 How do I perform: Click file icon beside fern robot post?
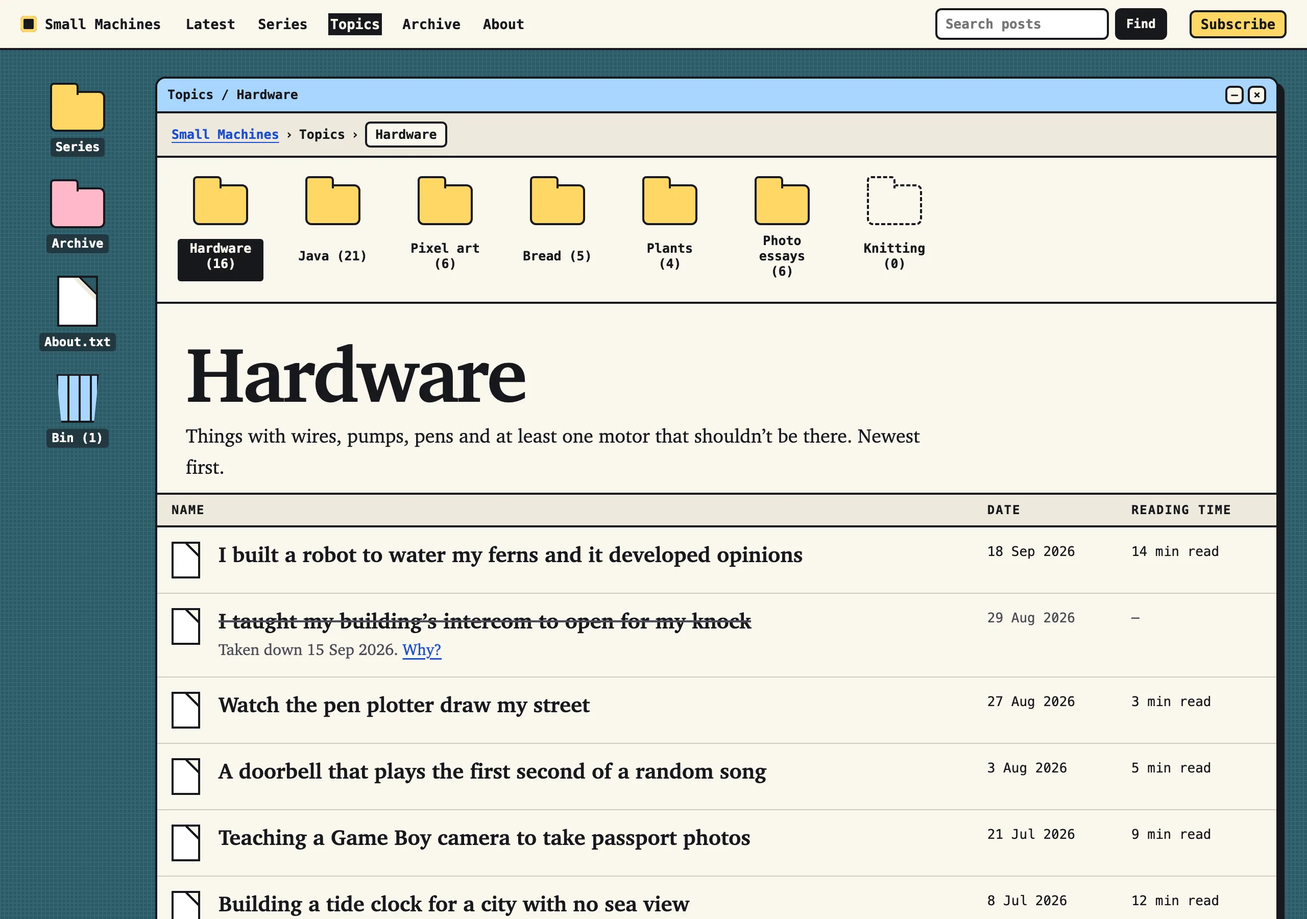coord(185,560)
